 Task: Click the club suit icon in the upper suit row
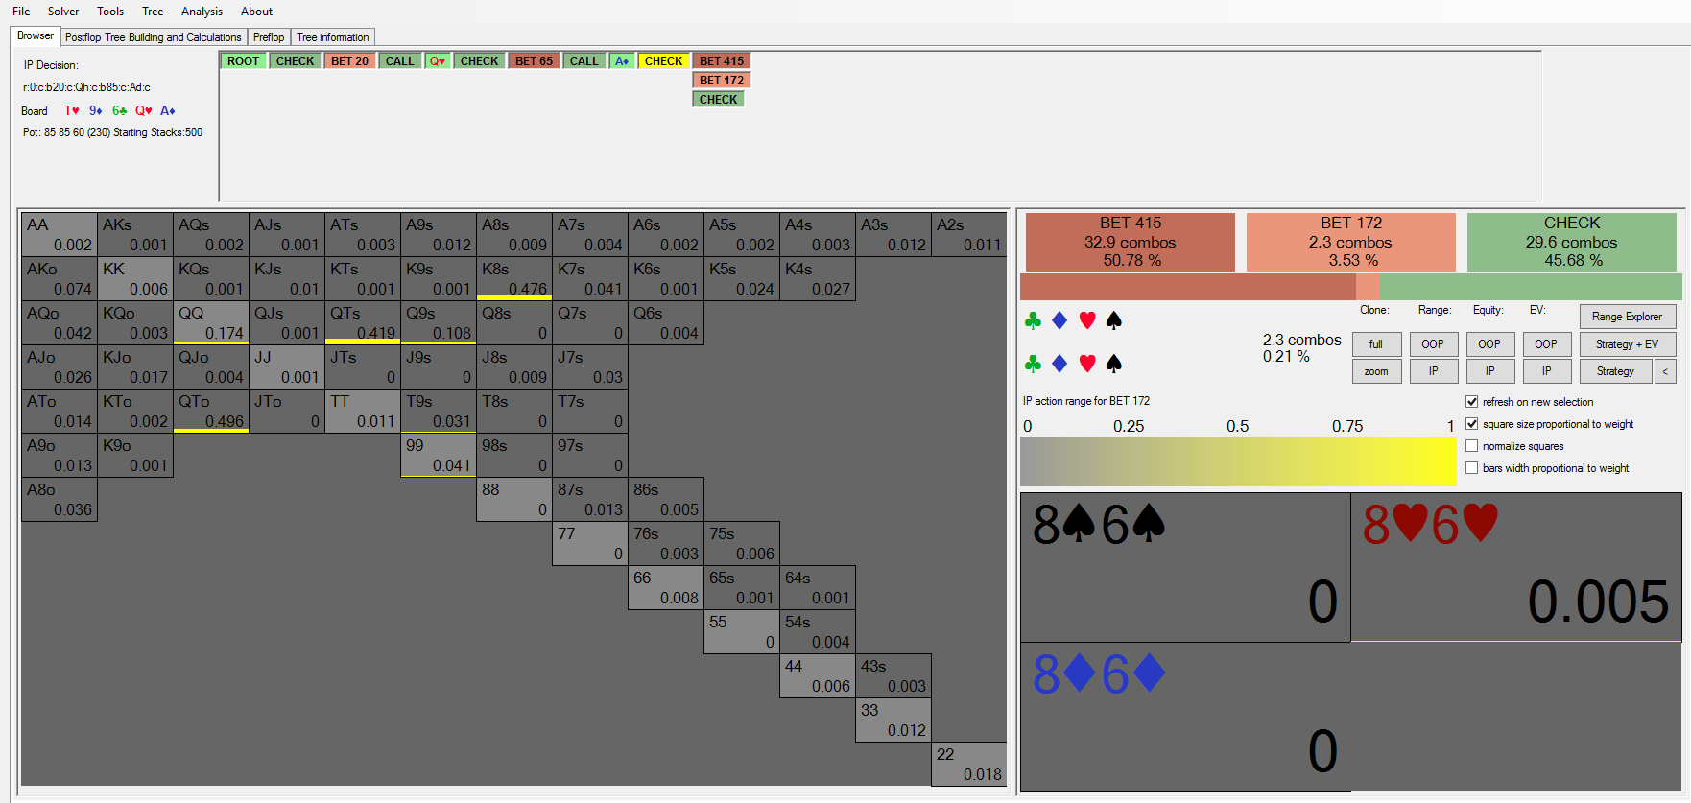pyautogui.click(x=1033, y=320)
